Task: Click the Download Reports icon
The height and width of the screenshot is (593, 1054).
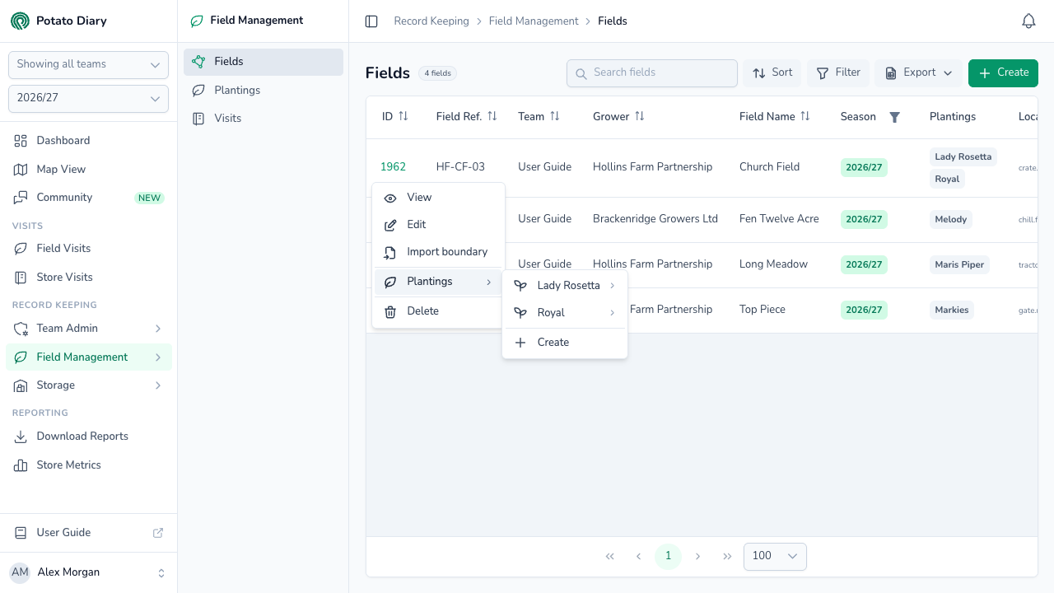Action: [21, 437]
